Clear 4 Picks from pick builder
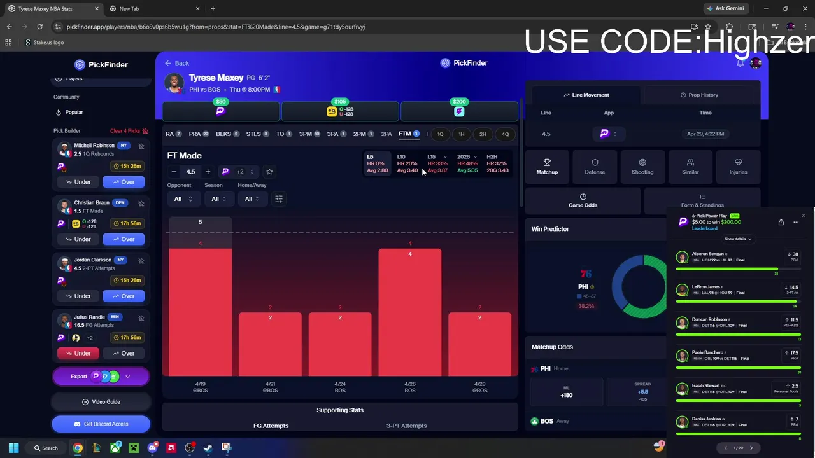Viewport: 815px width, 458px height. coord(129,131)
